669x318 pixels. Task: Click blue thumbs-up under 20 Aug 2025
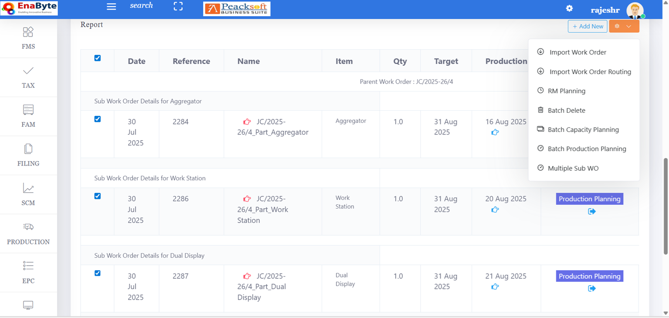point(495,210)
